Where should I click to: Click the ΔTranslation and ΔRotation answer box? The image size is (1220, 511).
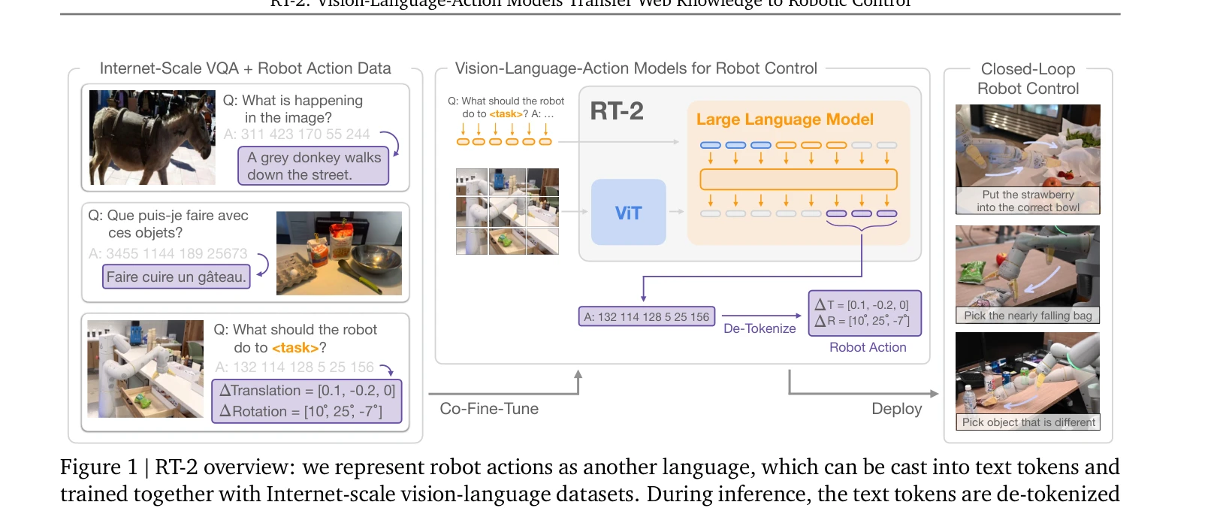pyautogui.click(x=307, y=401)
